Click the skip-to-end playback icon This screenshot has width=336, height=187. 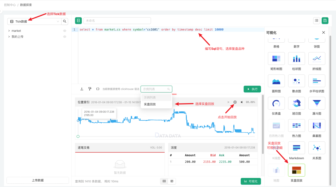[242, 102]
